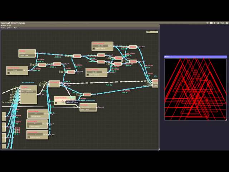
Task: Toggle checkbox under the 128.00 value
Action: point(88,75)
